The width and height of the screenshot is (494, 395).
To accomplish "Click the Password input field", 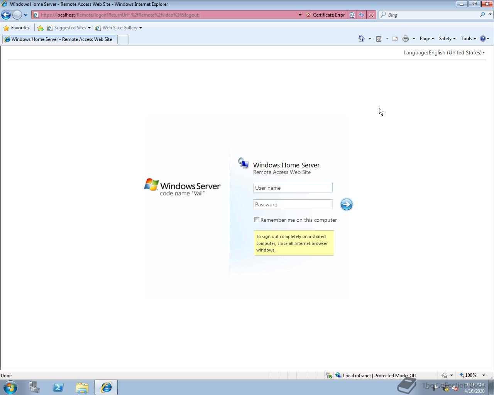I will (x=293, y=204).
